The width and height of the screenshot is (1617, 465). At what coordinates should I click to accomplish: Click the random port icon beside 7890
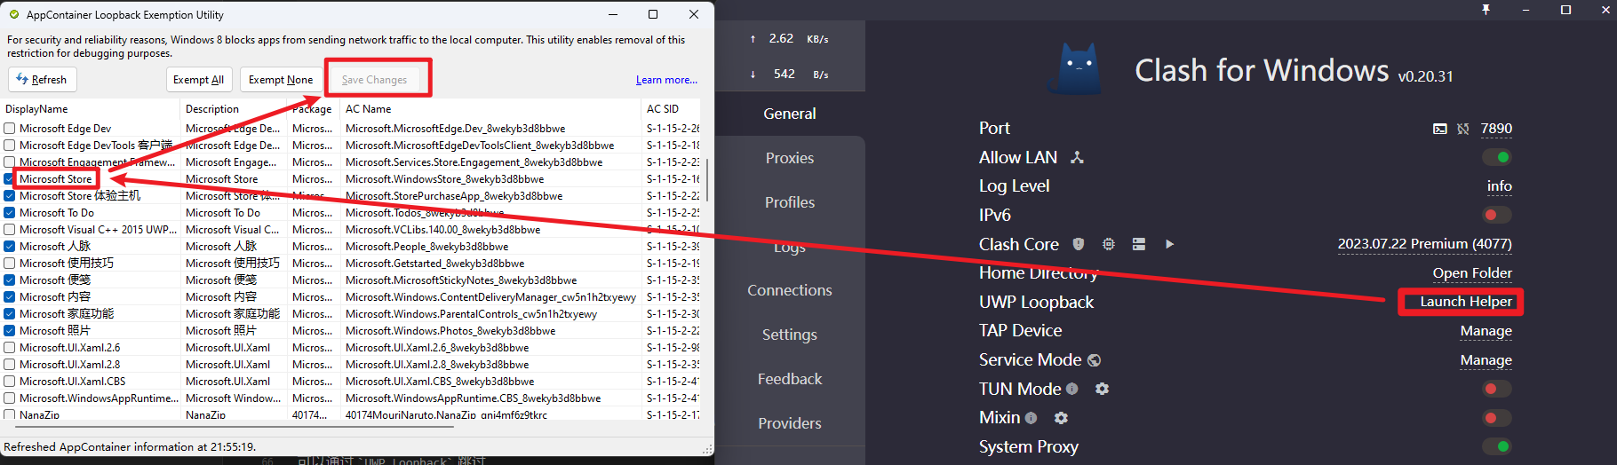click(1463, 129)
